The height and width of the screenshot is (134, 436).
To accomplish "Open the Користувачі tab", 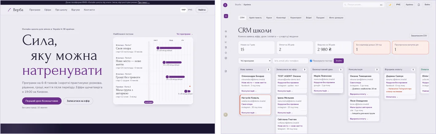I will point(296,18).
